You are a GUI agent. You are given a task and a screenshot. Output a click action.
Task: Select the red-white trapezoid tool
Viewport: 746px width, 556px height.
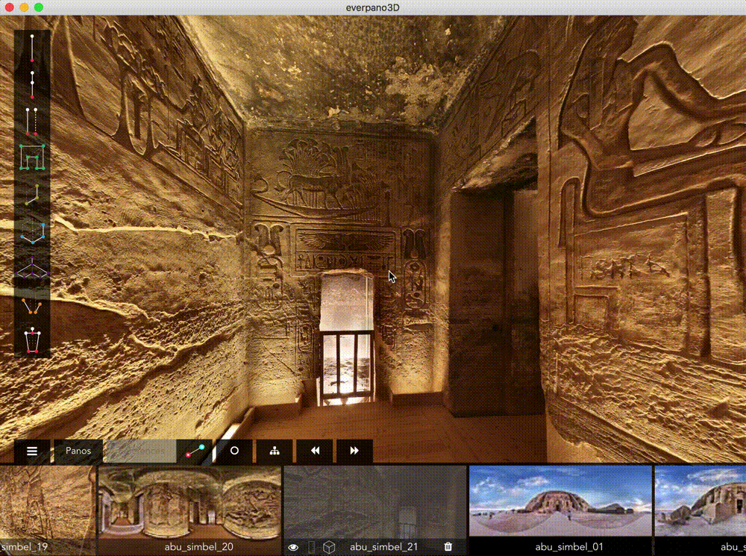coord(32,340)
